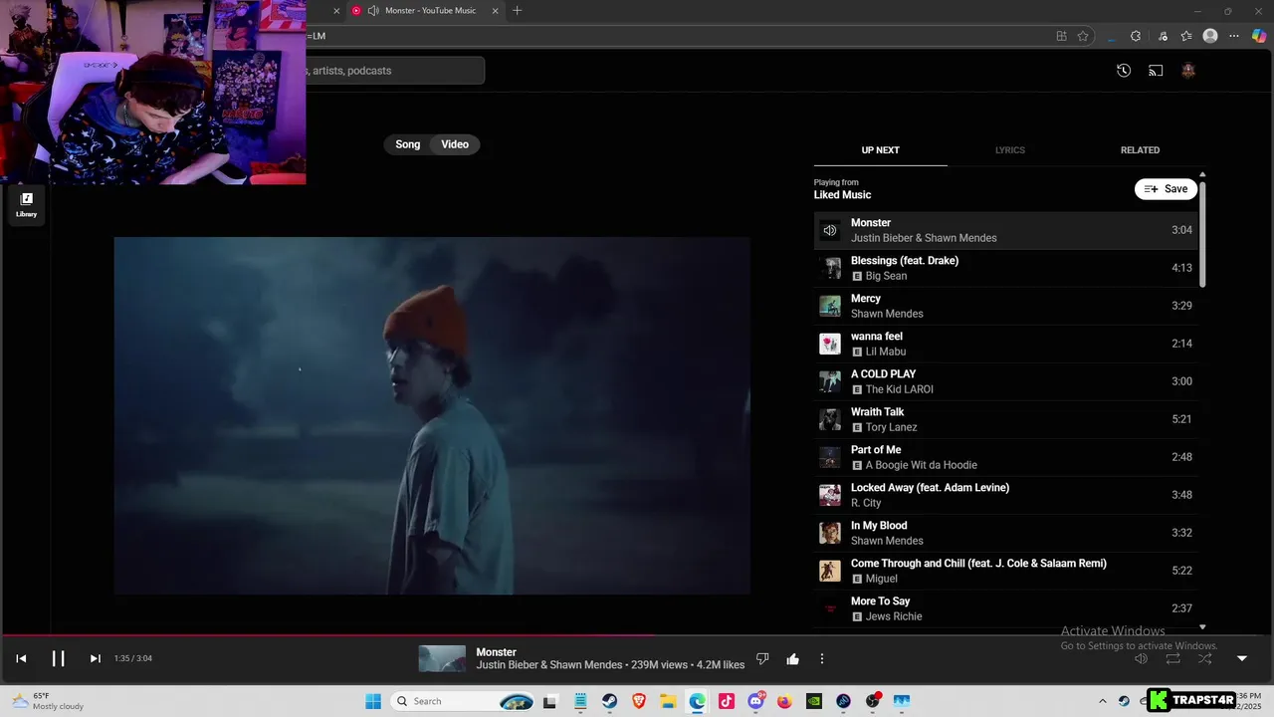Pause the current song
1274x717 pixels.
click(x=58, y=658)
